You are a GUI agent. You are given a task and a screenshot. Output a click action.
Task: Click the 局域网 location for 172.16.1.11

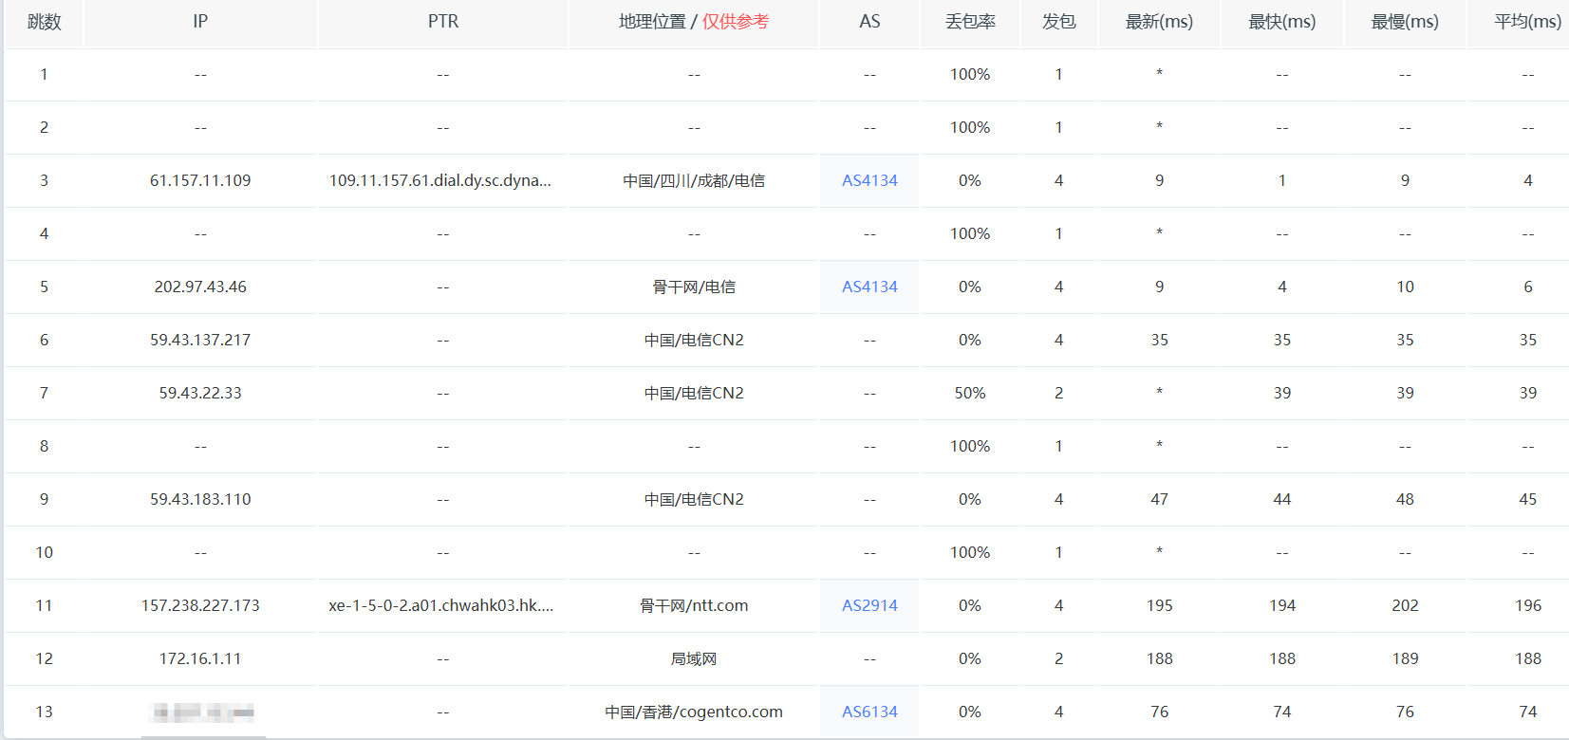(x=694, y=658)
